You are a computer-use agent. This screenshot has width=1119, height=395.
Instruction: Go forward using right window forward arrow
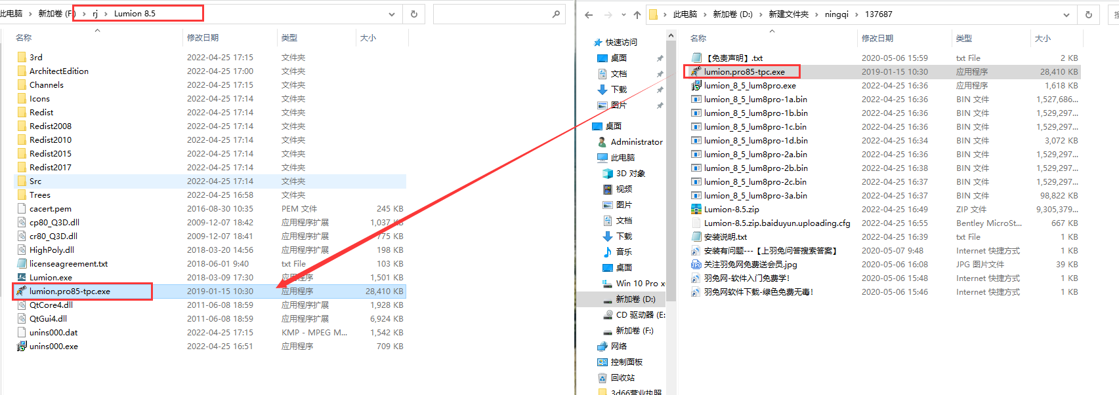point(608,14)
